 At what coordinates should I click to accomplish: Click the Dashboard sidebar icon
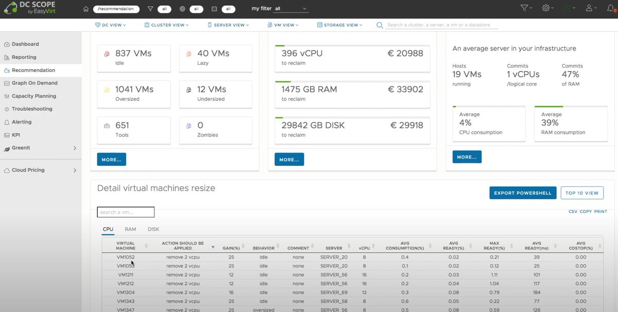7,44
